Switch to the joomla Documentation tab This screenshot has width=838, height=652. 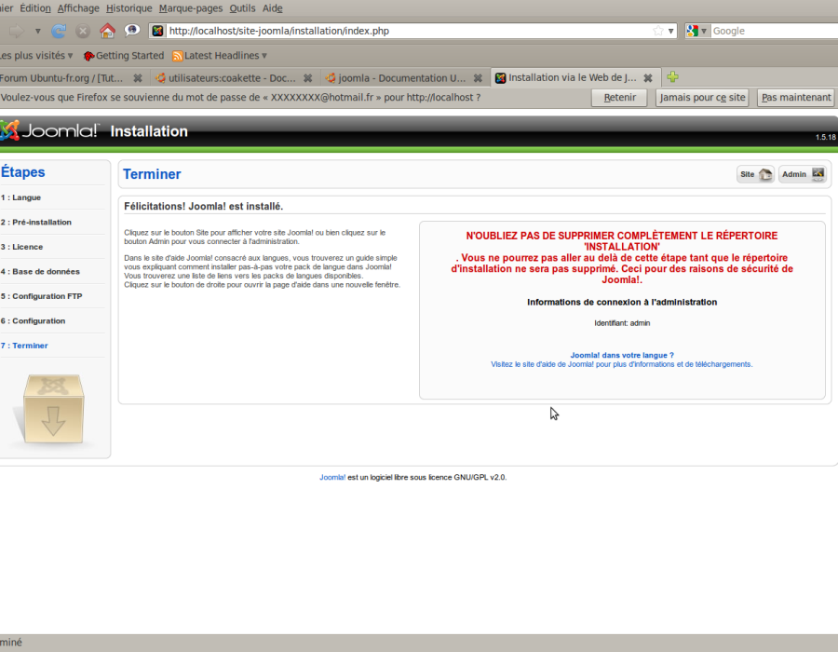coord(403,78)
